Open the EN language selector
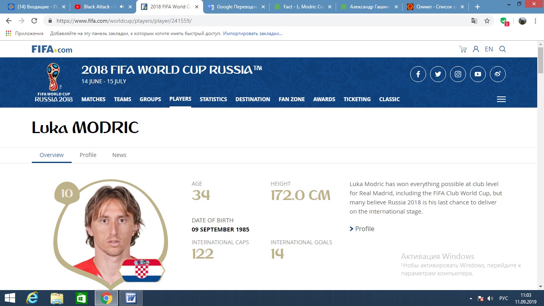Screen dimensions: 544x306 click(x=489, y=49)
